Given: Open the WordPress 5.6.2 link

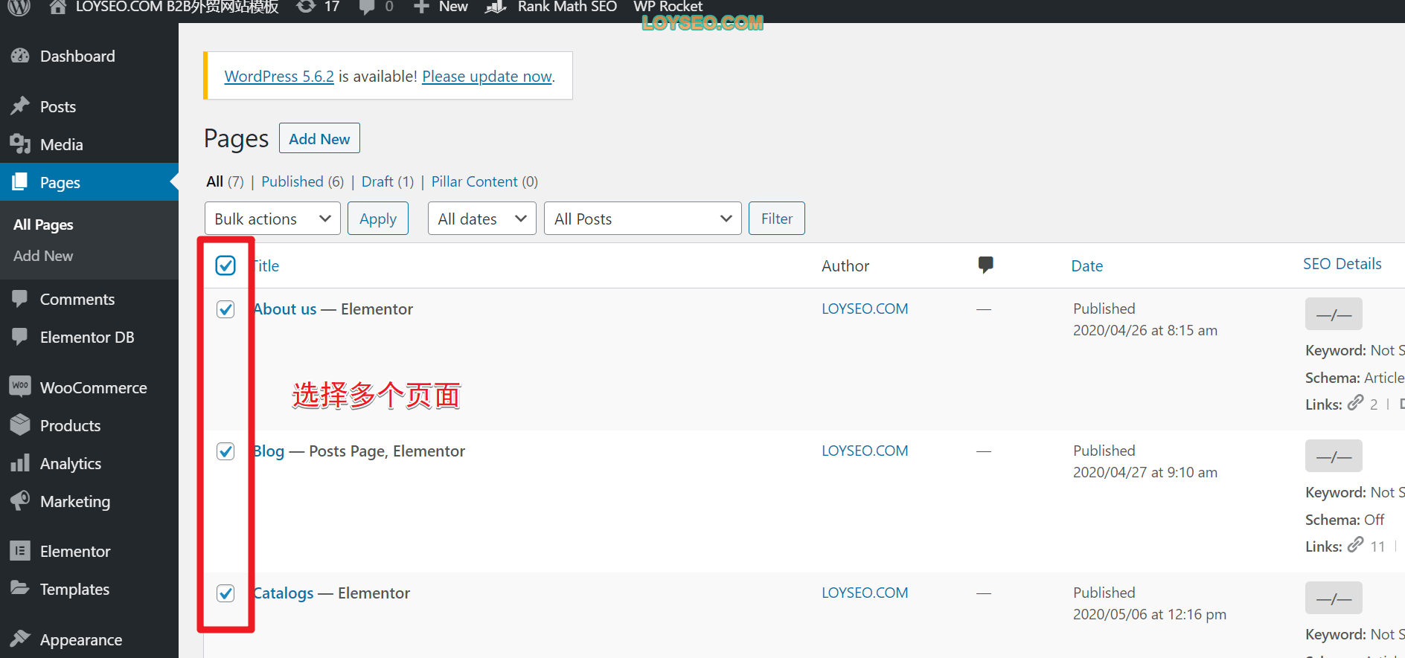Looking at the screenshot, I should coord(279,76).
